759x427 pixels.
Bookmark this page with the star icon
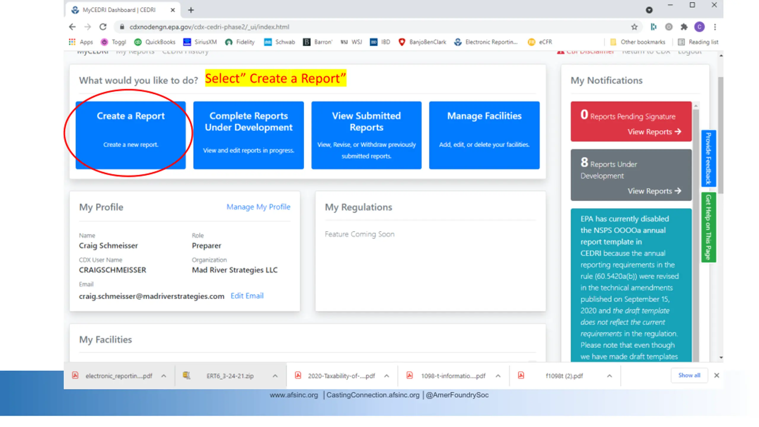click(634, 27)
